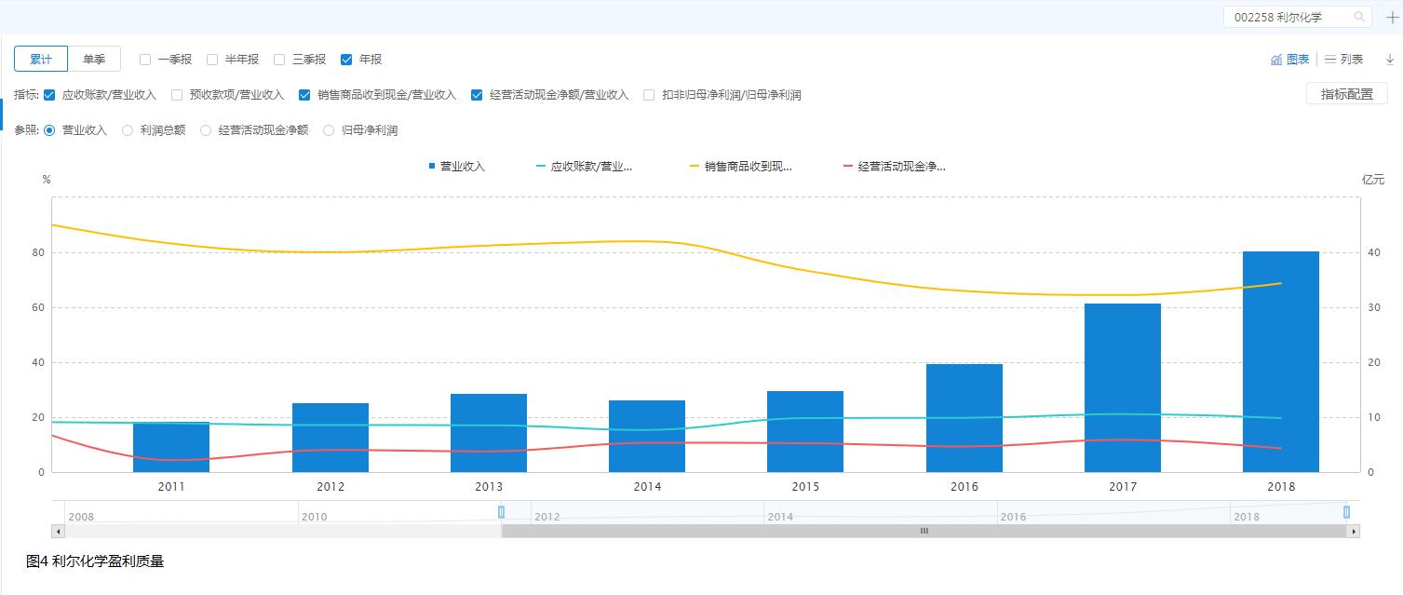Toggle 应收账款/营业 legend series
This screenshot has height=595, width=1403.
585,167
